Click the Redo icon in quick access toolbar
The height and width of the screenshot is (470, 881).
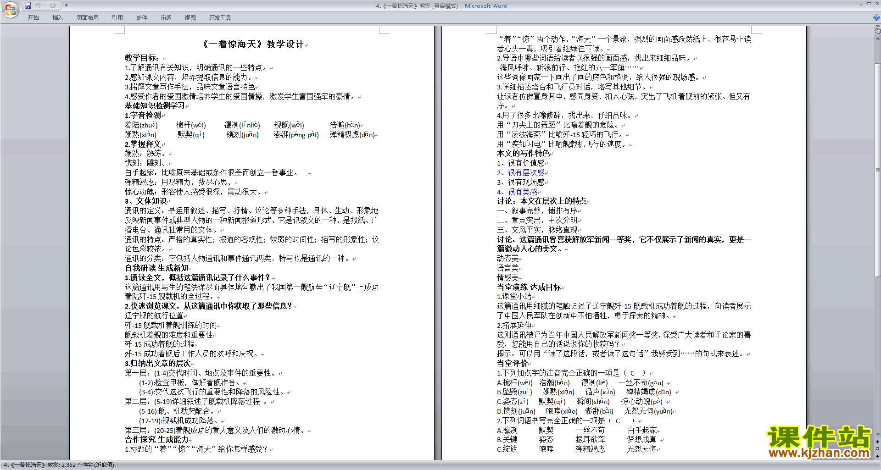[x=53, y=6]
